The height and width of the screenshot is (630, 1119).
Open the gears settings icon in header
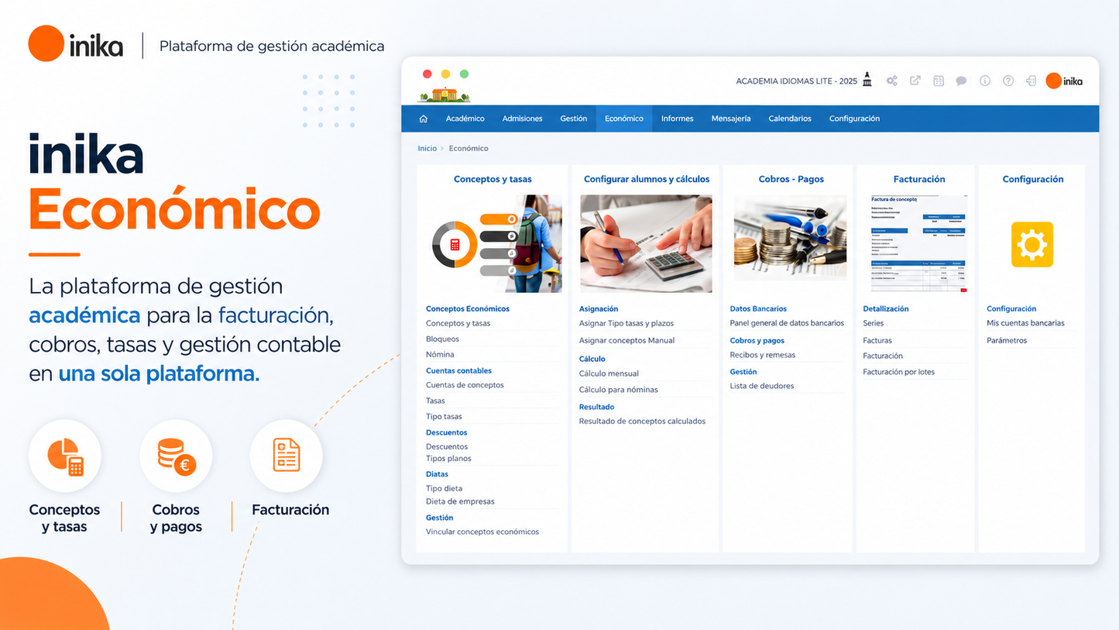click(x=892, y=81)
